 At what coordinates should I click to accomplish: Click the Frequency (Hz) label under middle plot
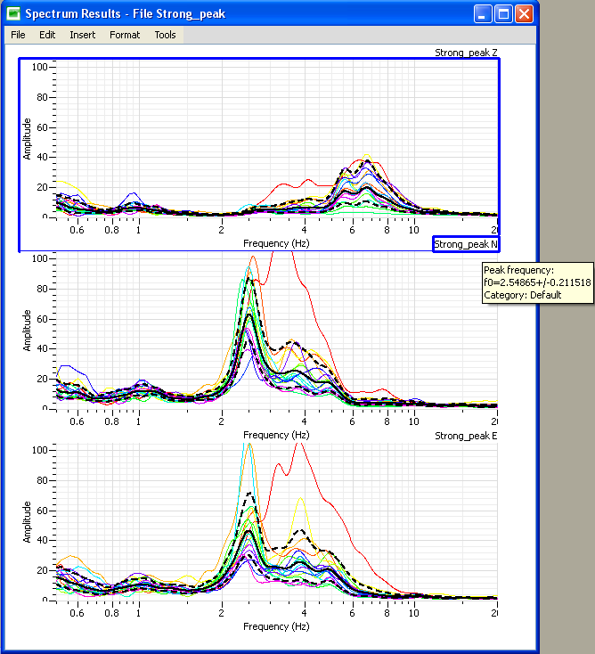[275, 435]
